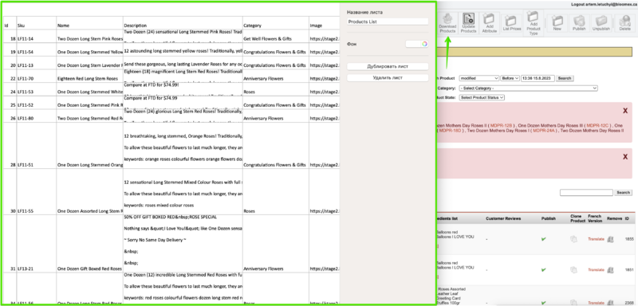Viewport: 638px width, 306px height.
Task: Click the 'French Version' column header
Action: click(595, 218)
